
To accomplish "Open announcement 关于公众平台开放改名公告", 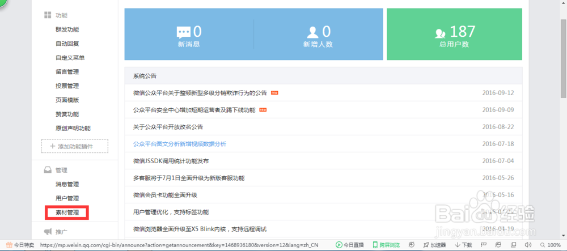I will tap(168, 127).
